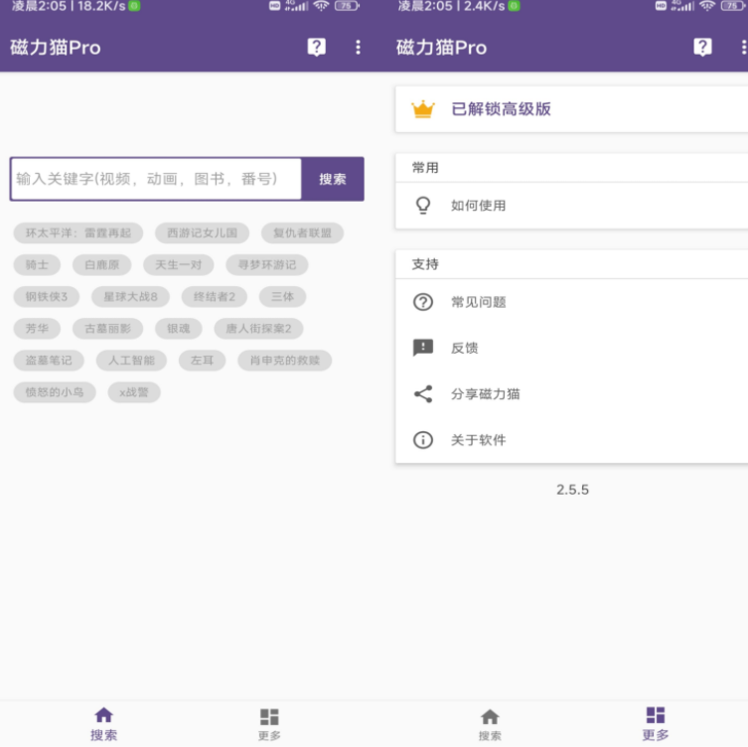This screenshot has height=747, width=748.
Task: Select the 更多 tab in right screen
Action: 656,723
